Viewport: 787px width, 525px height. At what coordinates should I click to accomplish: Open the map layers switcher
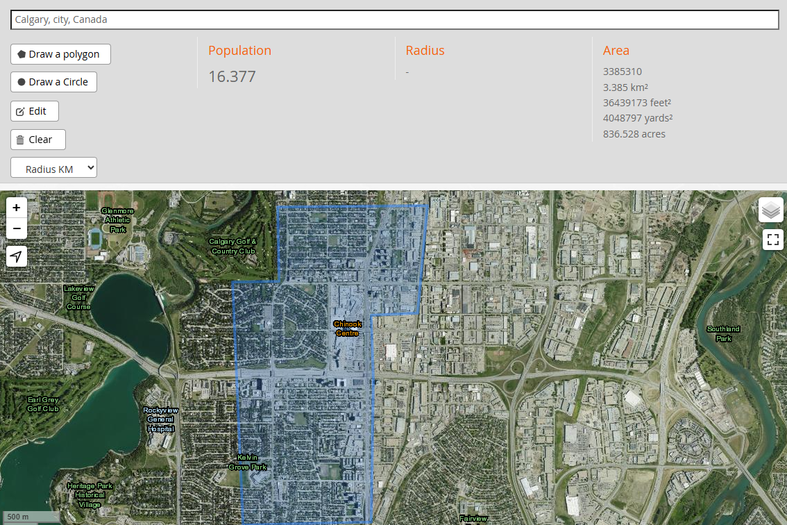click(x=770, y=210)
